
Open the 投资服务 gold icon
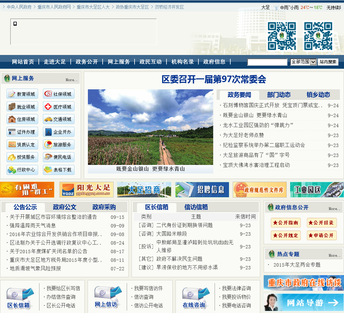coord(22,157)
